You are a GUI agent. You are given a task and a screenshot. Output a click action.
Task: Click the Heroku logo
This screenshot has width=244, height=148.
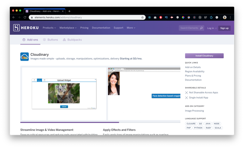26,28
